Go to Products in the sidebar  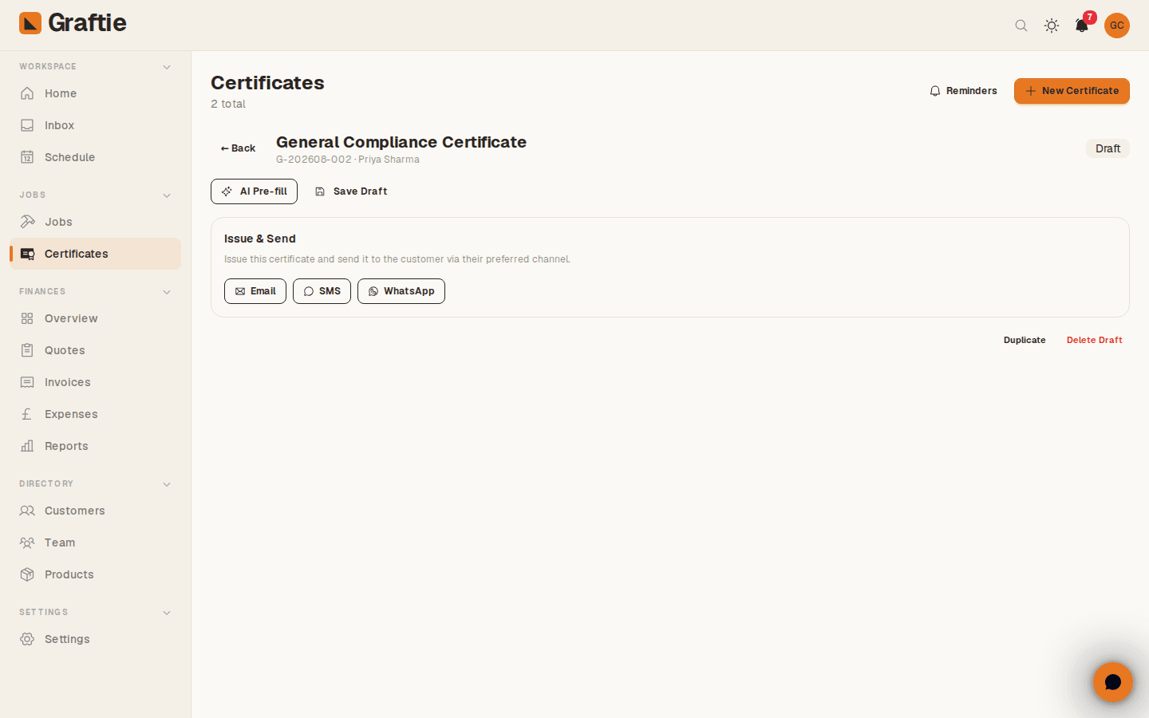95,574
